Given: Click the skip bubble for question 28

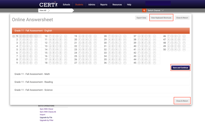Looking at the screenshot, I should [125, 36].
